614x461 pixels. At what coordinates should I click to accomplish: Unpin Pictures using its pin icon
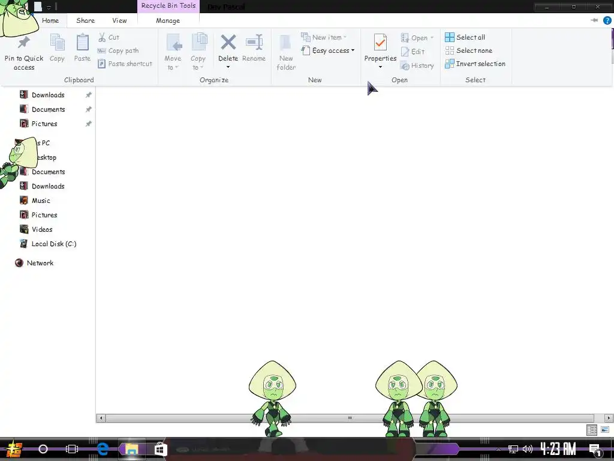pos(89,124)
